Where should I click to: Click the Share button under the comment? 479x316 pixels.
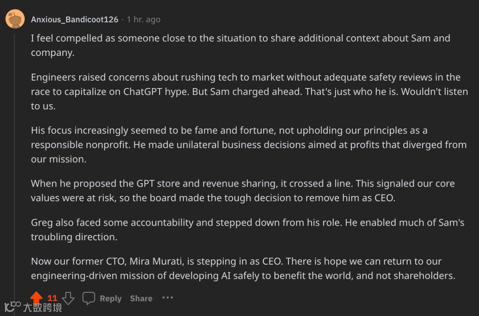(141, 299)
